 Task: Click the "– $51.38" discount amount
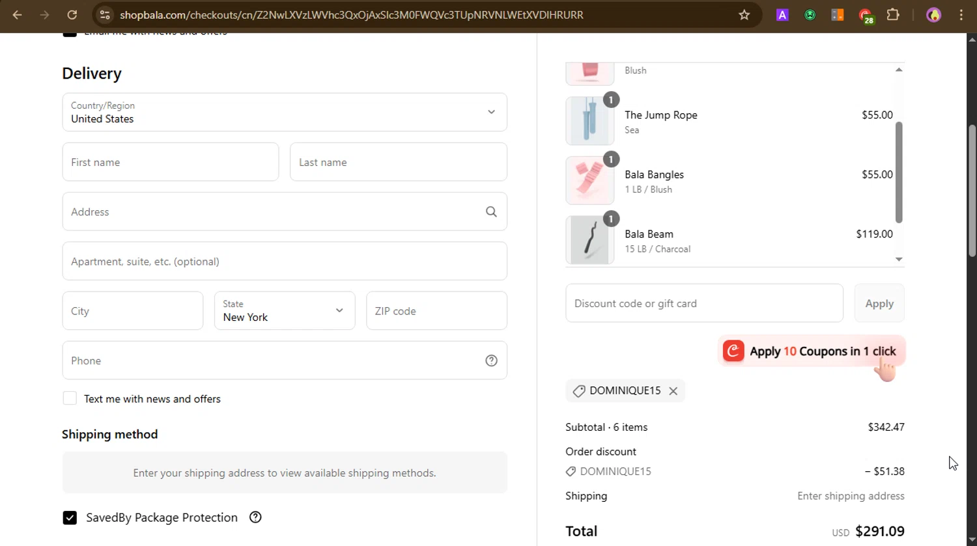(885, 471)
